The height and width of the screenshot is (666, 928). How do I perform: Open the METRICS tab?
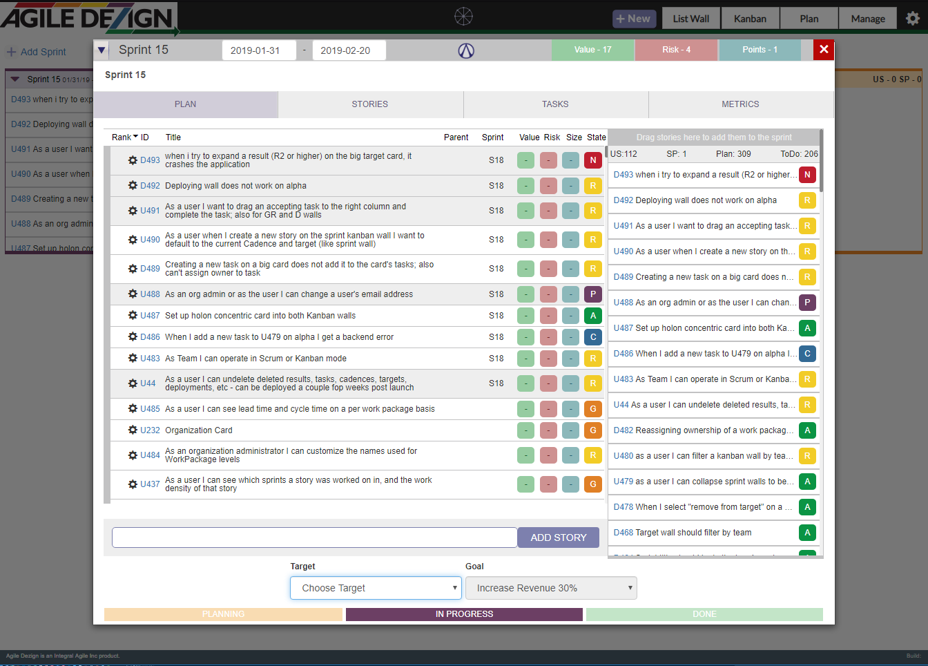point(740,104)
